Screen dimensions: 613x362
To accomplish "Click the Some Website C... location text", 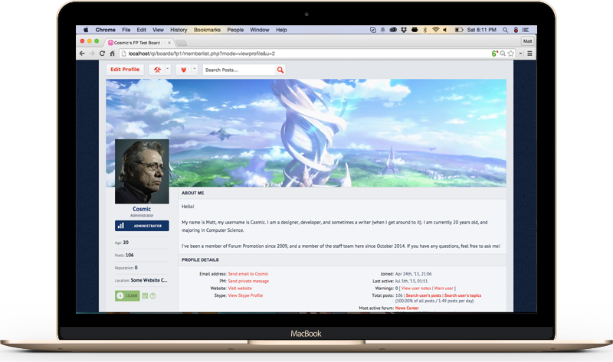I will (x=149, y=280).
